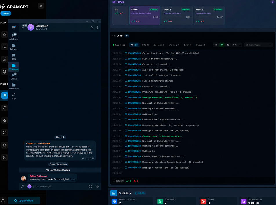This screenshot has height=205, width=276.
Task: Select the Flow 2 Galina's Forecasts card
Action: 177,15
